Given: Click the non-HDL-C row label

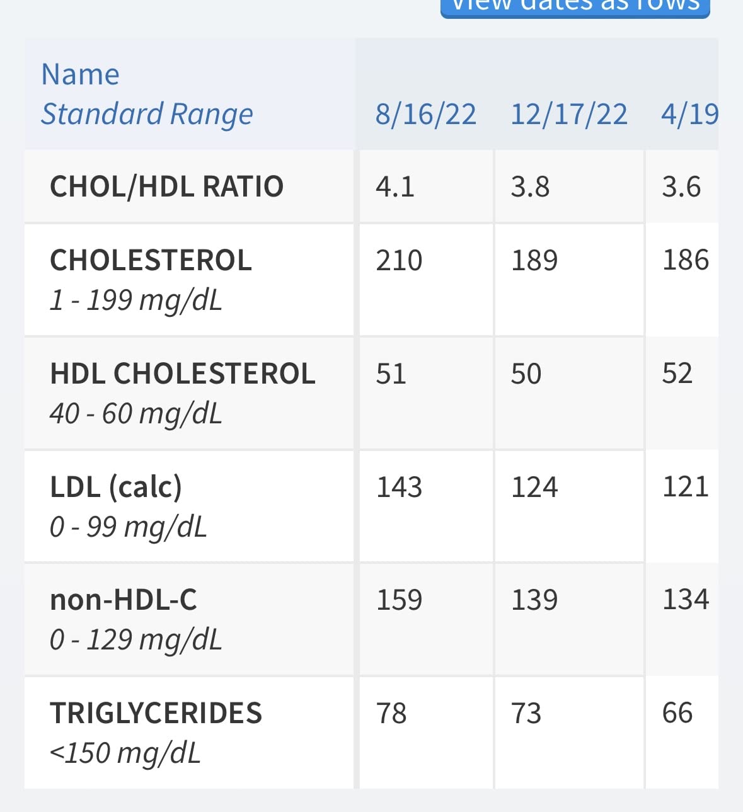Looking at the screenshot, I should tap(124, 600).
